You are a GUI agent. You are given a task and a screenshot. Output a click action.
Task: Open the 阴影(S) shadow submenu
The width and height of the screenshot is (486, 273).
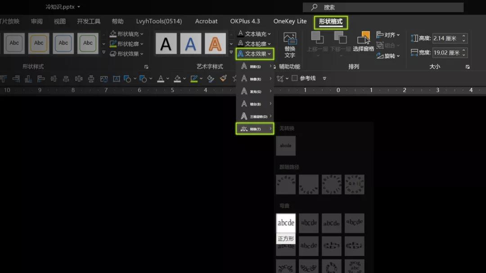click(255, 66)
